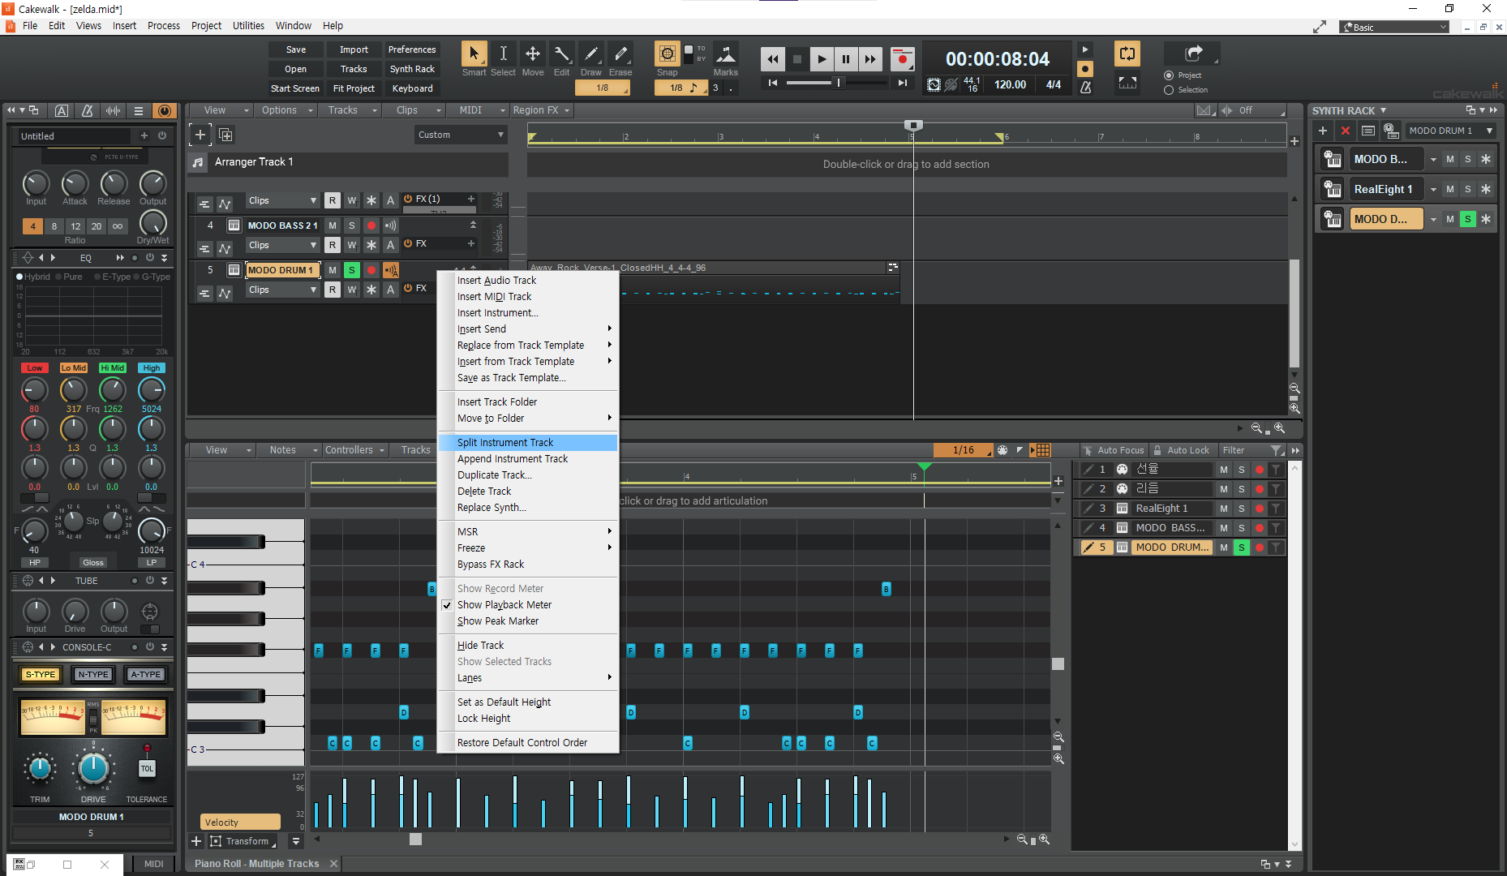Image resolution: width=1507 pixels, height=876 pixels.
Task: Open the MODO DRUM 1 synth selector dropdown
Action: coord(1451,131)
